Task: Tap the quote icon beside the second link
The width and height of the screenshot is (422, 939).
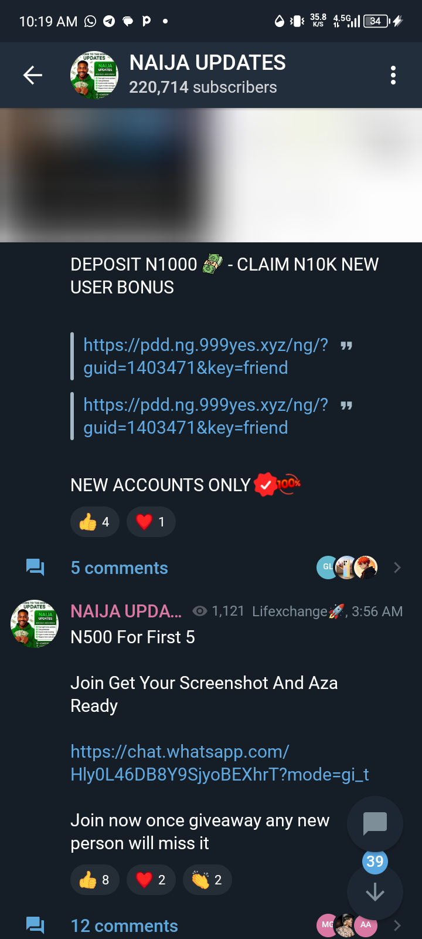Action: point(346,406)
